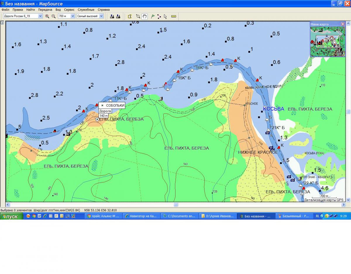Select the map selection tool

[x=130, y=16]
